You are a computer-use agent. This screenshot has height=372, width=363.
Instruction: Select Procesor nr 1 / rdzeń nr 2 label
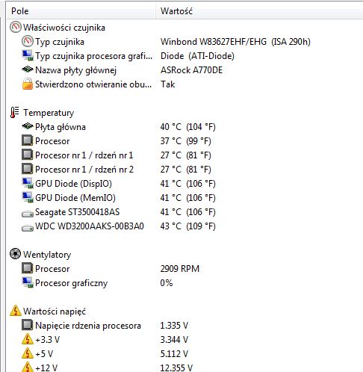(84, 170)
